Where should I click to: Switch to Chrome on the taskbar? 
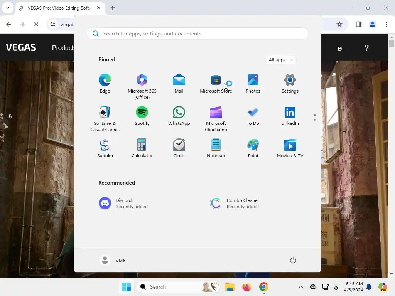pyautogui.click(x=264, y=287)
